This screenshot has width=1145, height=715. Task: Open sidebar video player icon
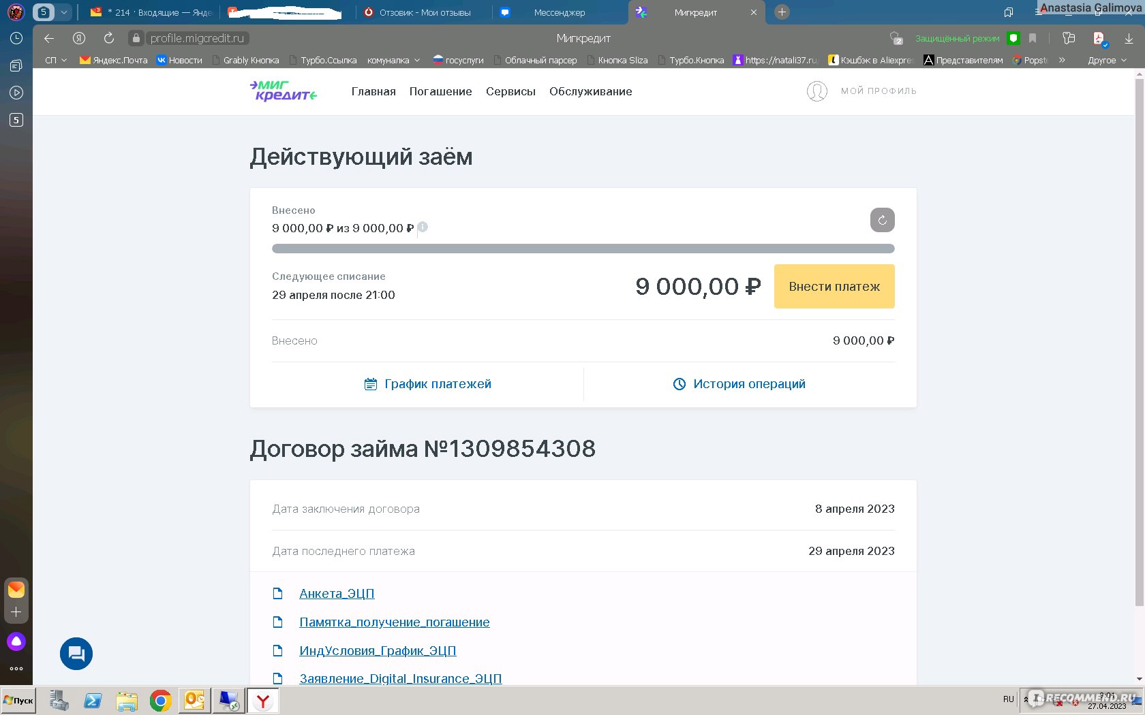tap(16, 93)
